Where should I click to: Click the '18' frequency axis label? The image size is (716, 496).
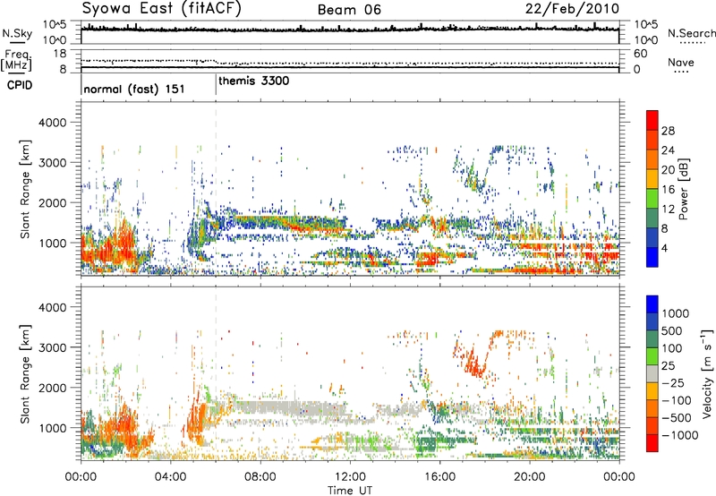pos(60,54)
